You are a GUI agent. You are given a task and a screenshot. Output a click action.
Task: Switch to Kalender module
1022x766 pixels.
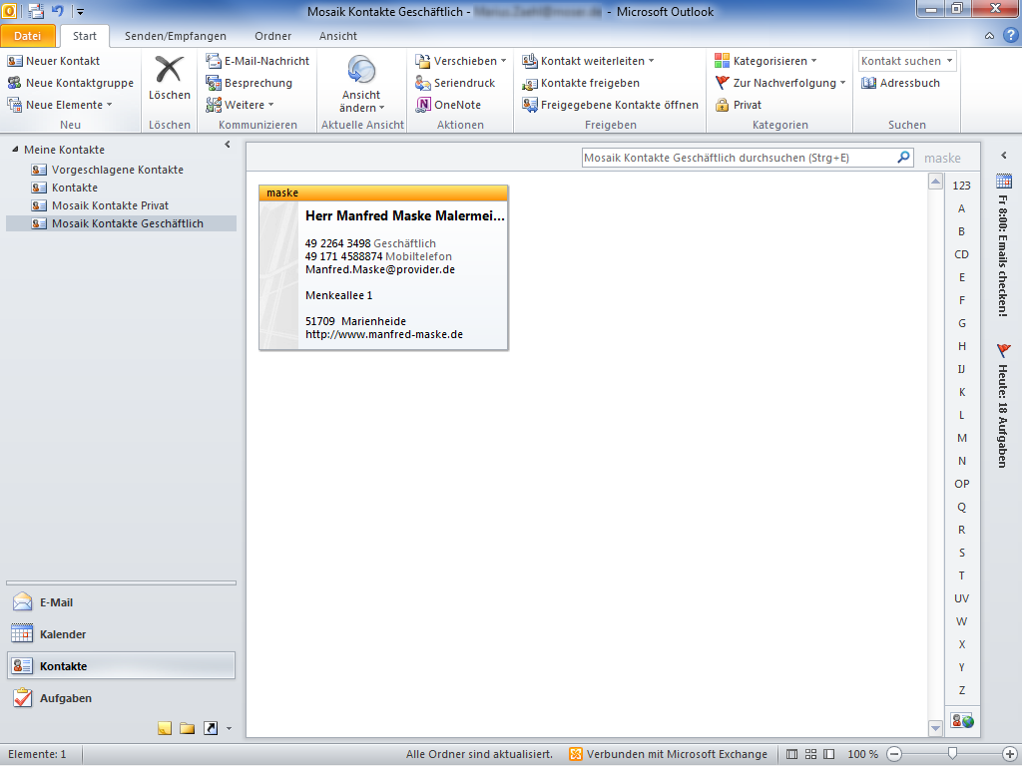(x=121, y=634)
